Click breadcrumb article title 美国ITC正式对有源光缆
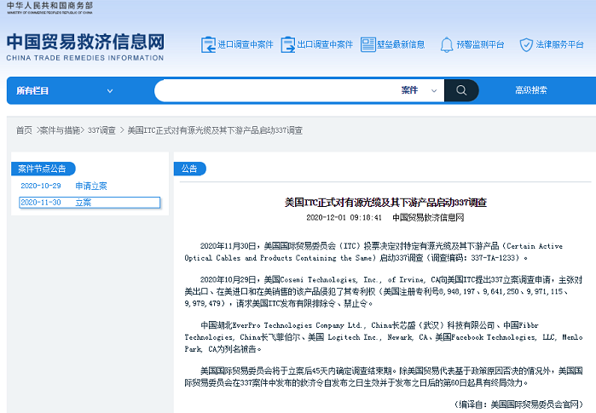 tap(215, 130)
